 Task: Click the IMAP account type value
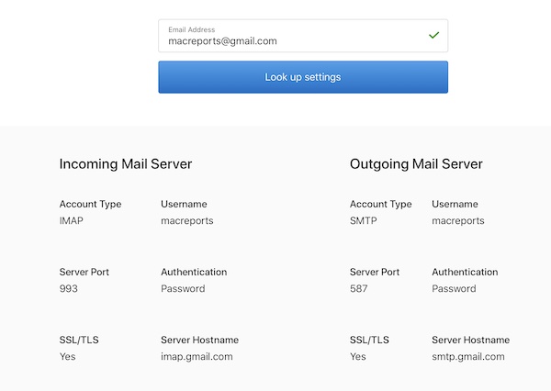coord(72,220)
